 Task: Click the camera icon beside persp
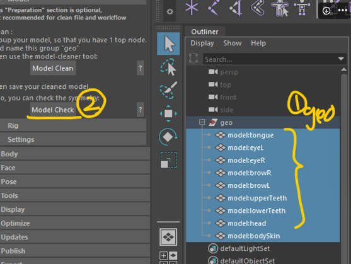click(213, 72)
